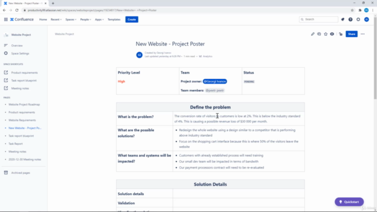Open Task report blueprint page under Pages
This screenshot has width=377, height=212.
tap(21, 136)
